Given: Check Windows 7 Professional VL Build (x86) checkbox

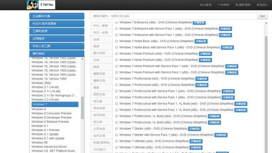Looking at the screenshot, I should [x=116, y=122].
